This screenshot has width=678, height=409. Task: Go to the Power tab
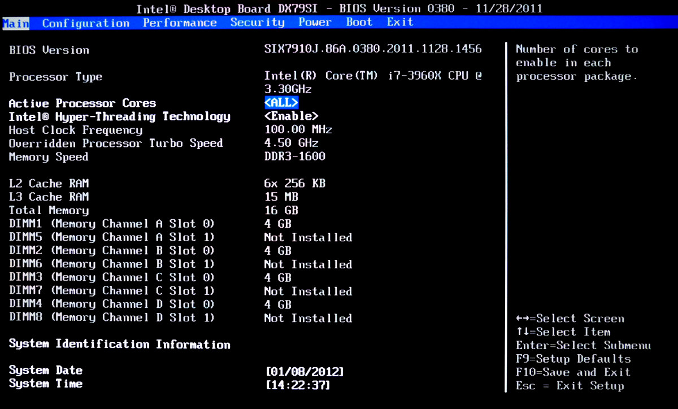pos(315,22)
